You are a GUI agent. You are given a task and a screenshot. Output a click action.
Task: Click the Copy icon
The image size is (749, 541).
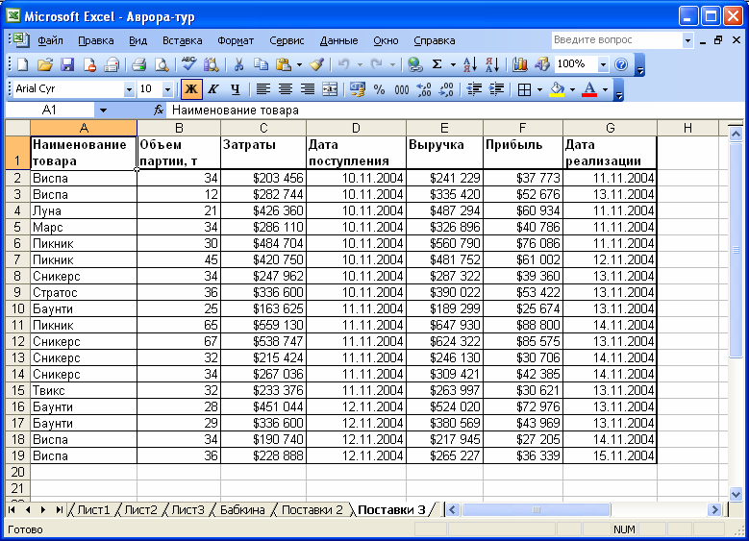click(x=261, y=64)
